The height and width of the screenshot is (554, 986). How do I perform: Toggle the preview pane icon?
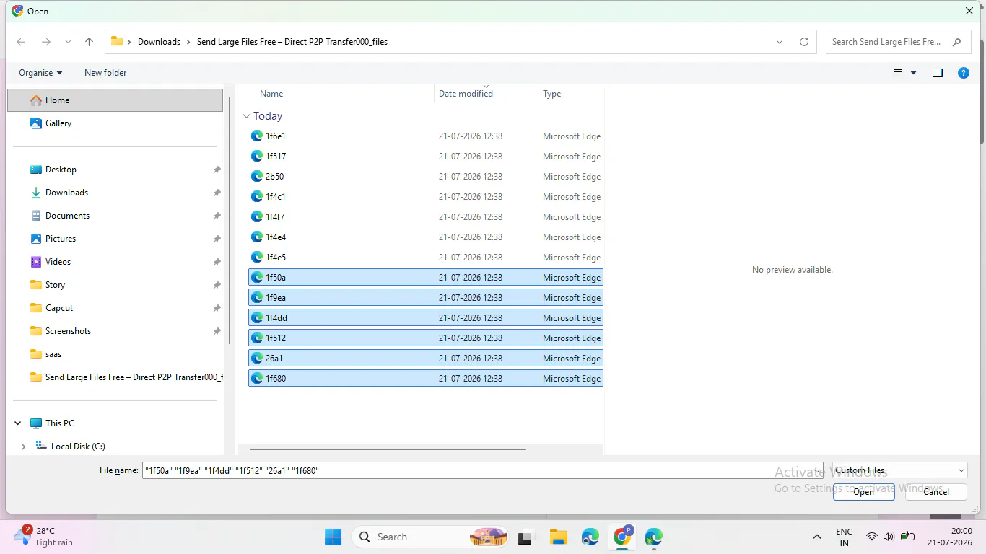938,73
